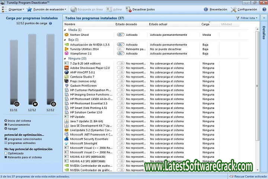
Task: Sort by the Carga column header
Action: (210, 24)
